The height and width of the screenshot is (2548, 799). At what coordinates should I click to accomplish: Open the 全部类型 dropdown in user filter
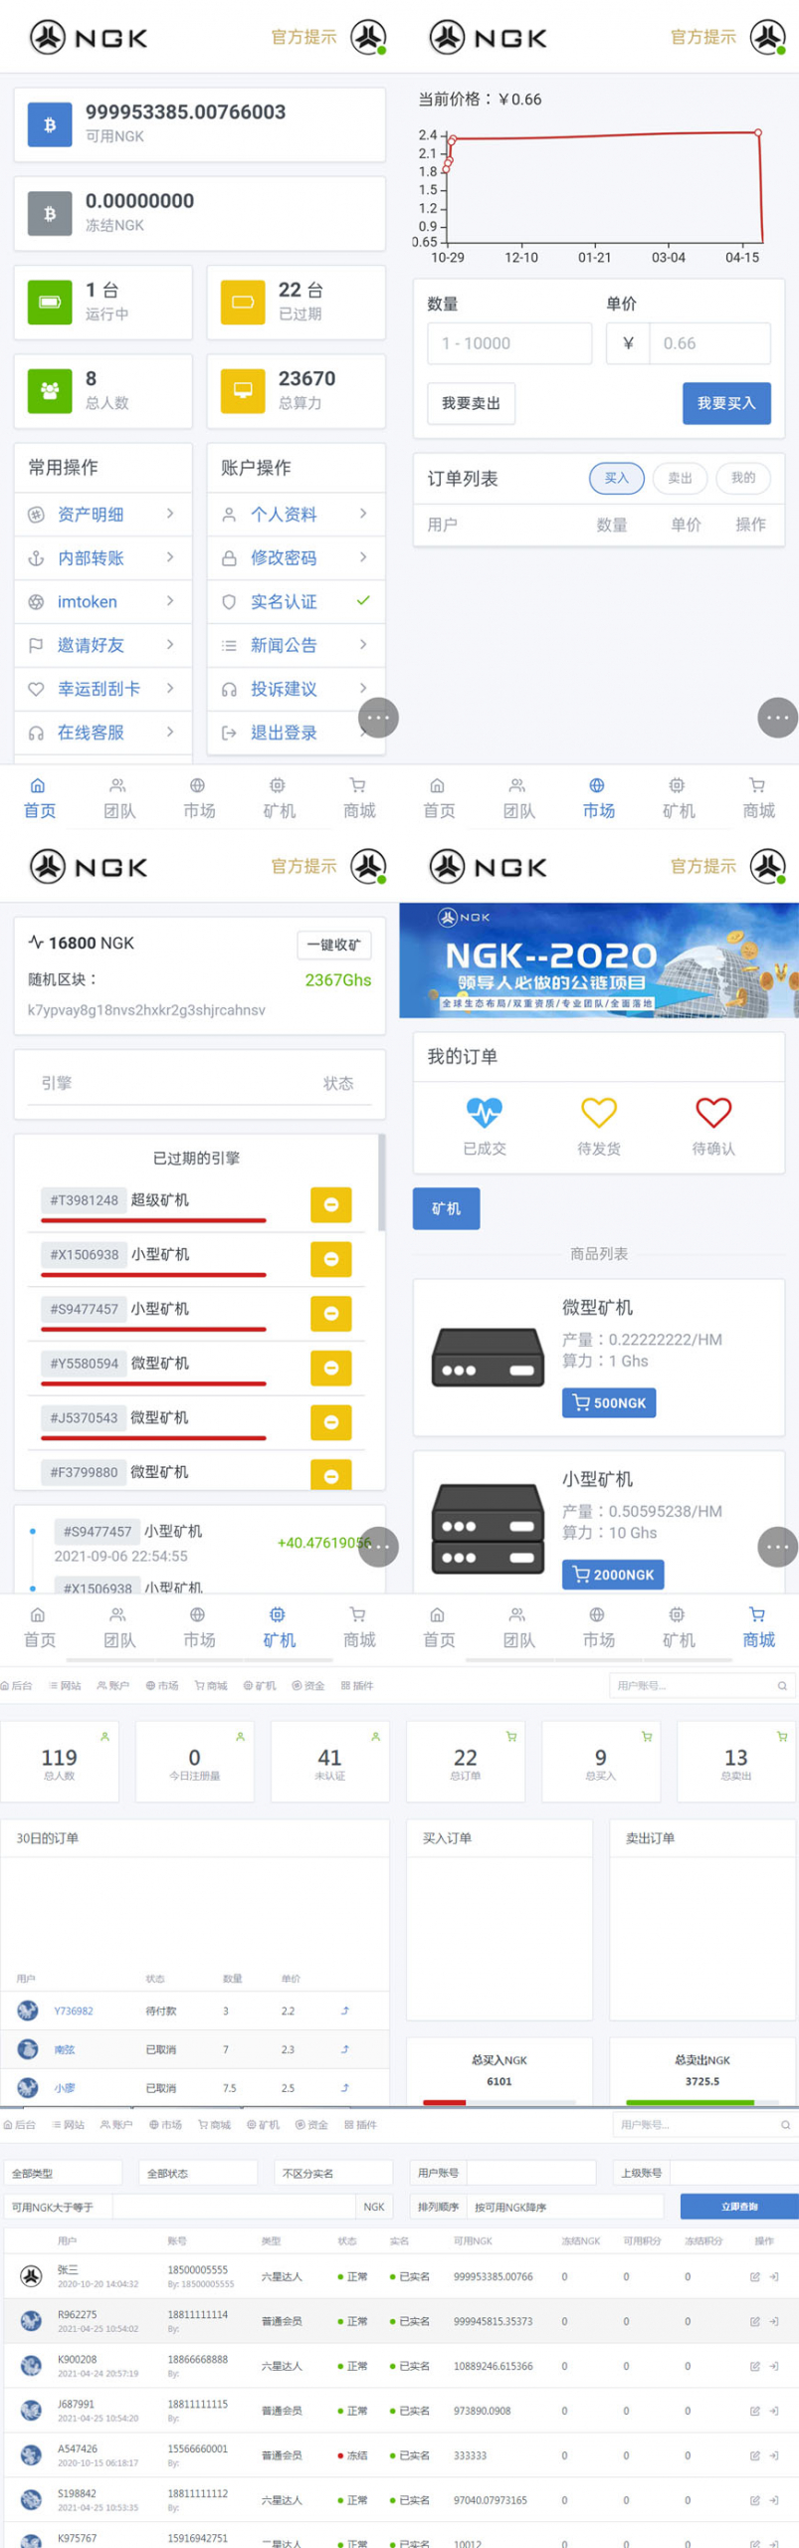click(64, 2172)
